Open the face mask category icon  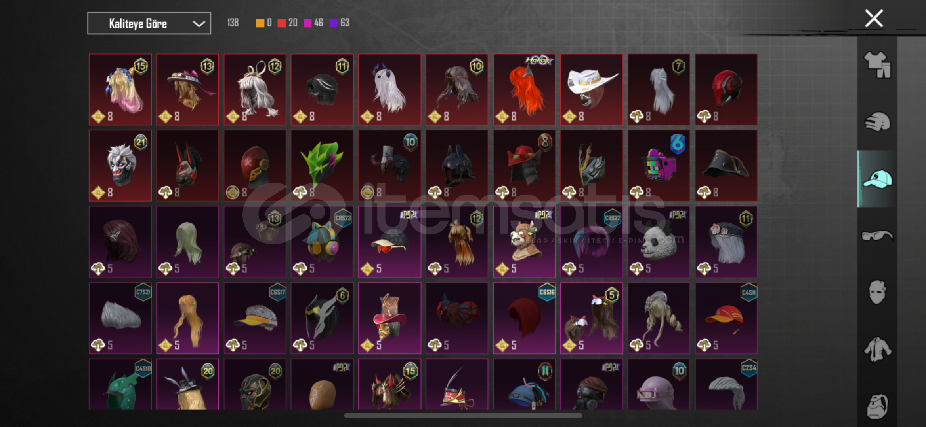(x=877, y=292)
